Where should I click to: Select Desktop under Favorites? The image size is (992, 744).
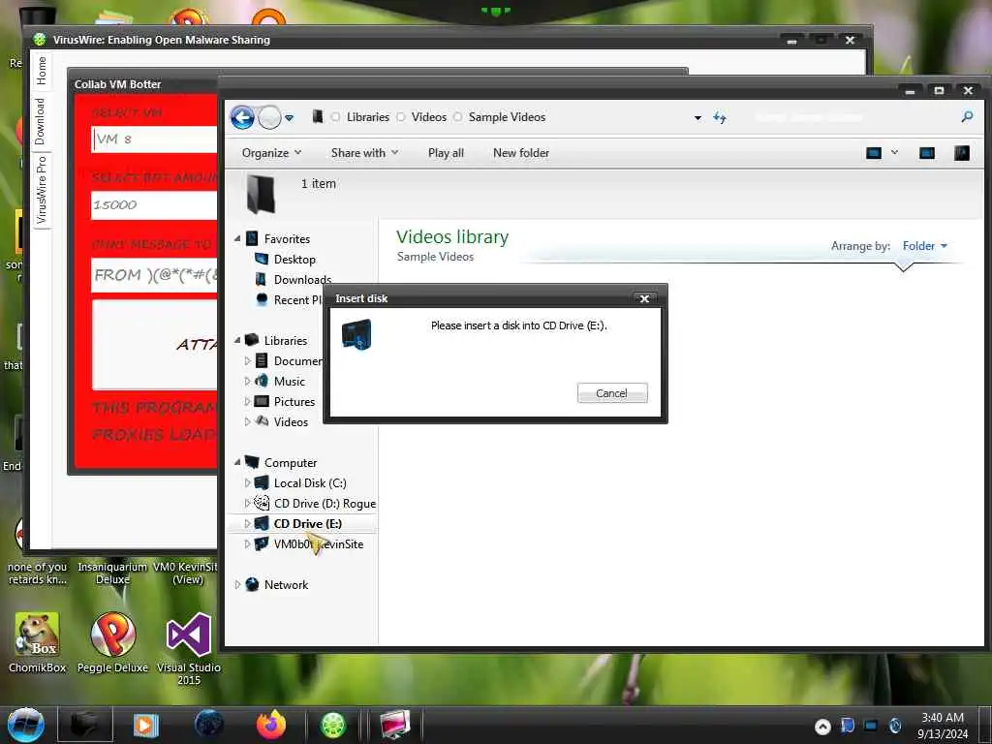point(294,260)
